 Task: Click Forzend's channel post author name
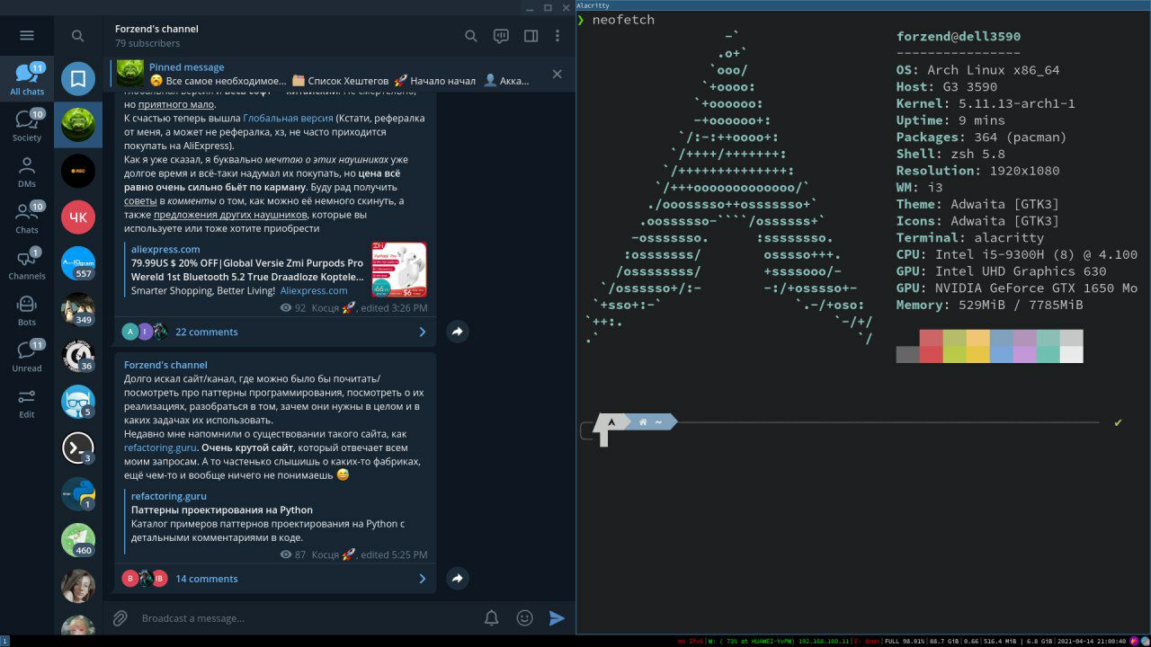coord(165,365)
